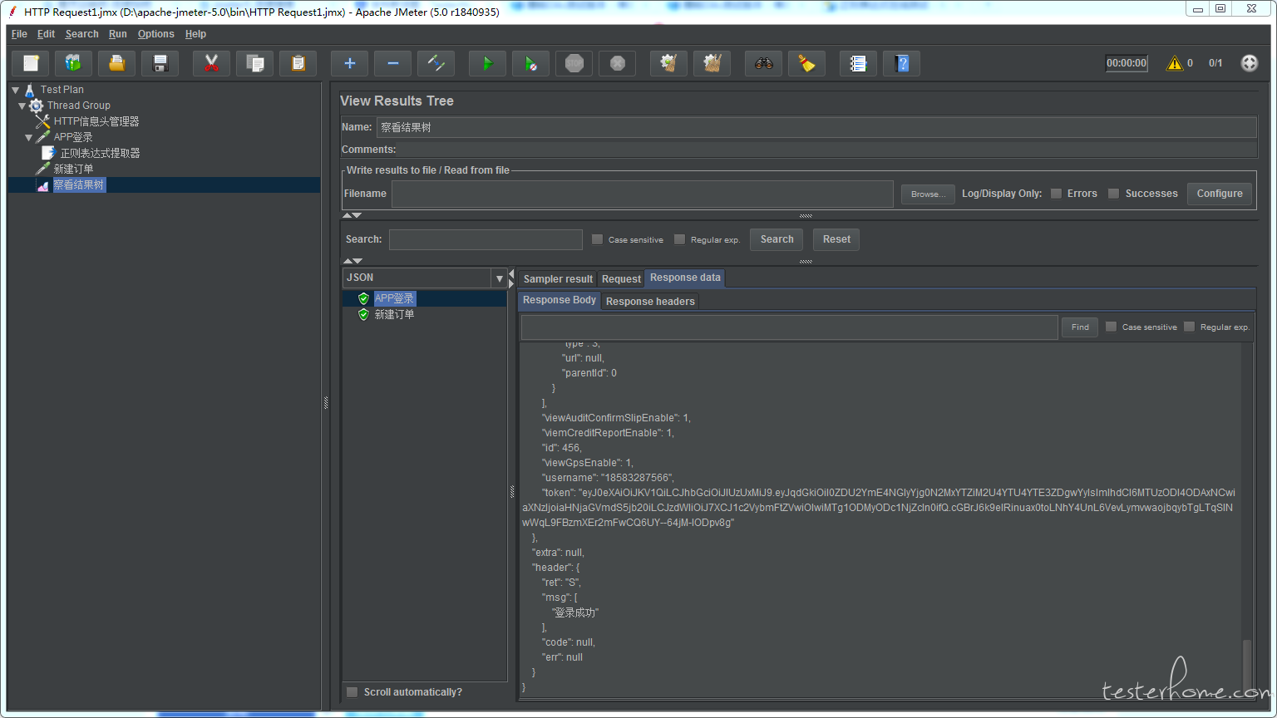Toggle Case sensitive next to Find
Screen dimensions: 1277x718
[x=1111, y=327]
